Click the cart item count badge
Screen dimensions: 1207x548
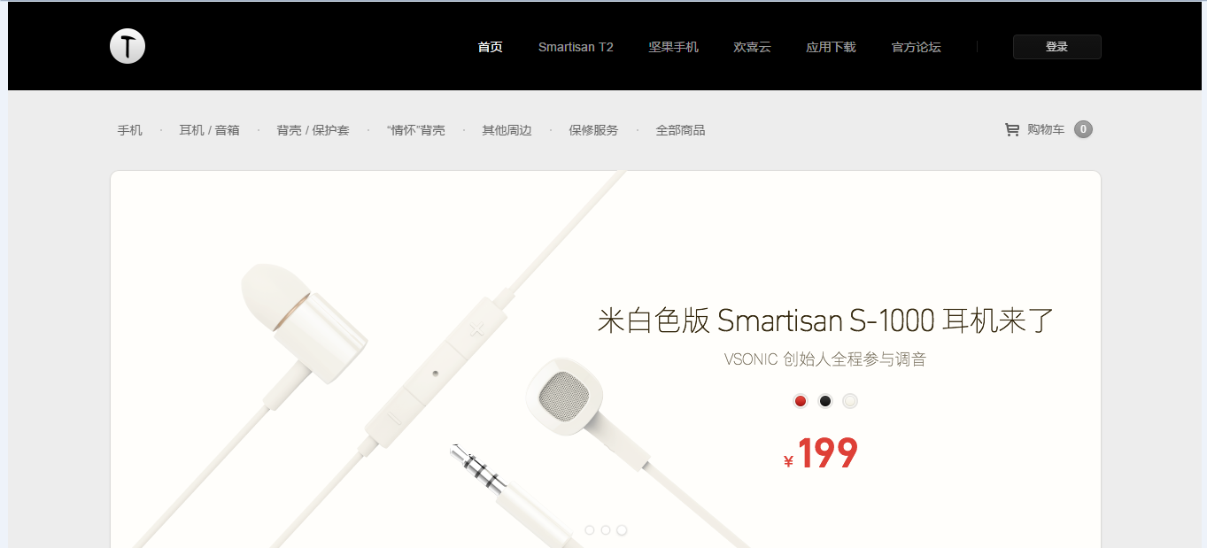pyautogui.click(x=1083, y=129)
